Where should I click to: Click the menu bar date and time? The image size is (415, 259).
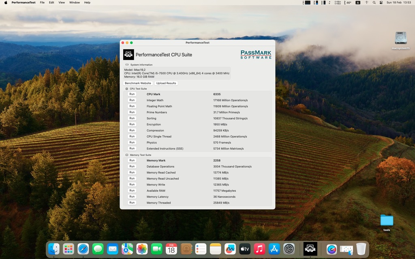point(398,2)
